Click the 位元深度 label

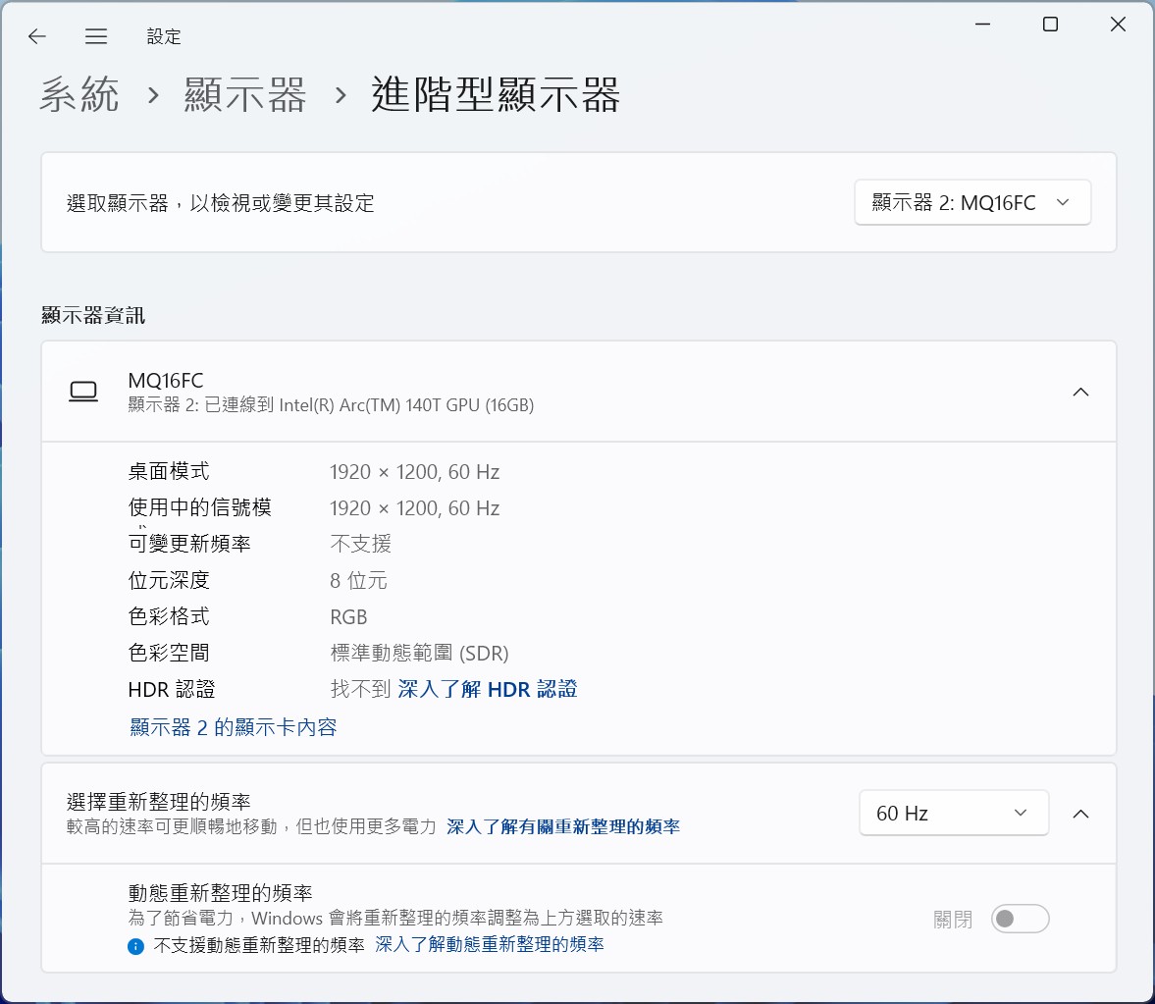pos(169,580)
